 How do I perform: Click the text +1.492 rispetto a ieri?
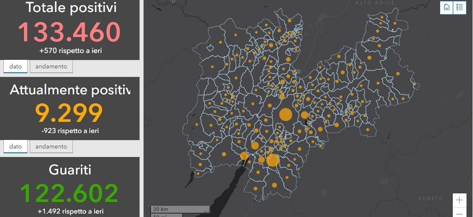(70, 212)
